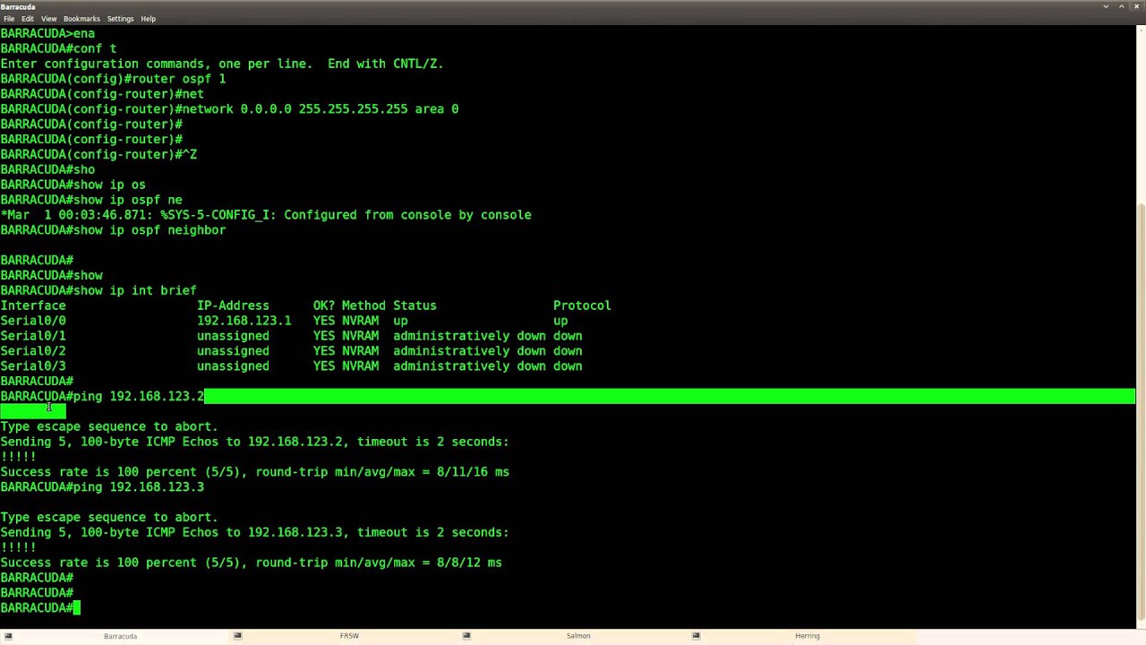Click the 'BARRACUDA#conf t' line
This screenshot has width=1146, height=645.
(58, 48)
